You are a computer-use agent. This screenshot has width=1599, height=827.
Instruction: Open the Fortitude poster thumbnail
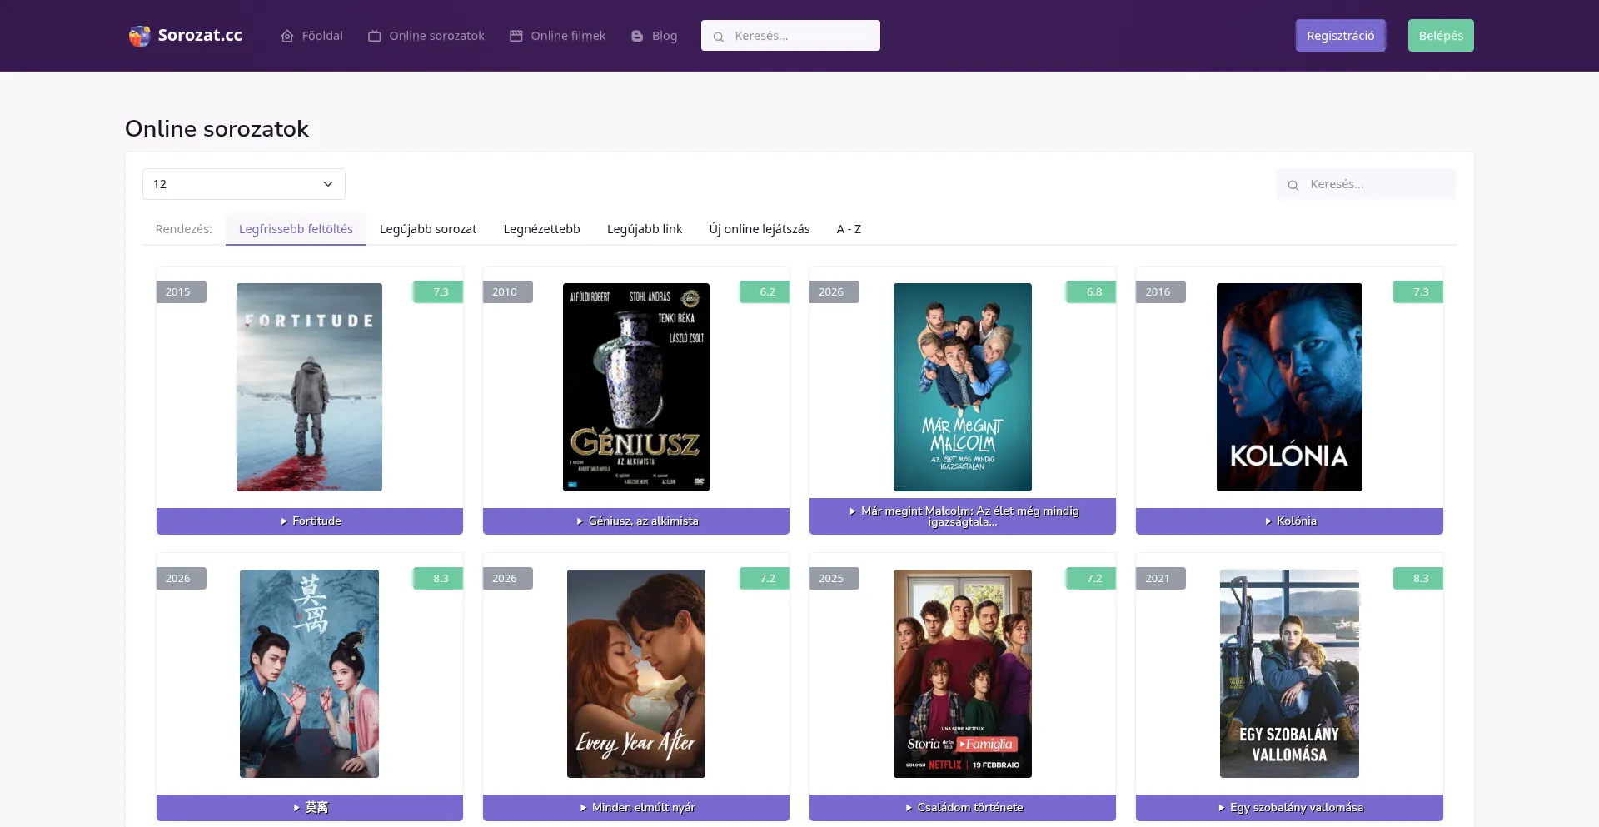point(310,387)
